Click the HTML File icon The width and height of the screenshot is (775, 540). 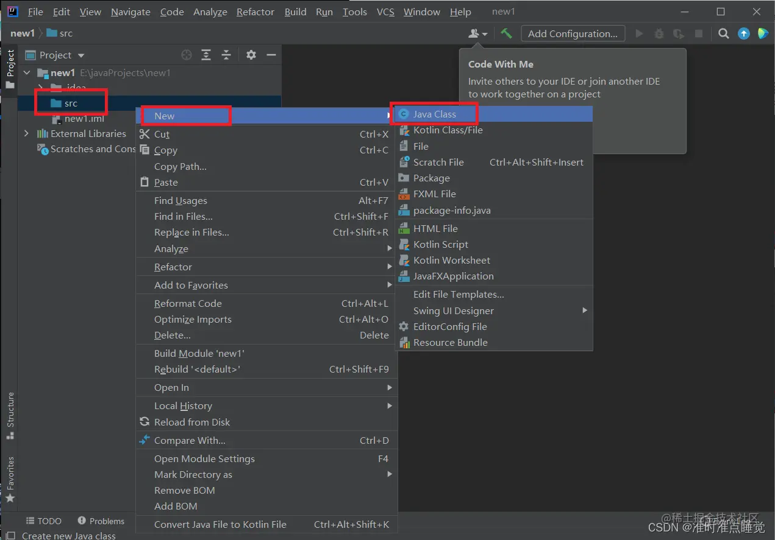[404, 228]
